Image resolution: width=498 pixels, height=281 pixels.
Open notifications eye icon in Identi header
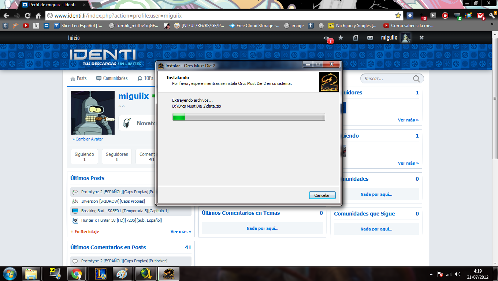(x=326, y=38)
